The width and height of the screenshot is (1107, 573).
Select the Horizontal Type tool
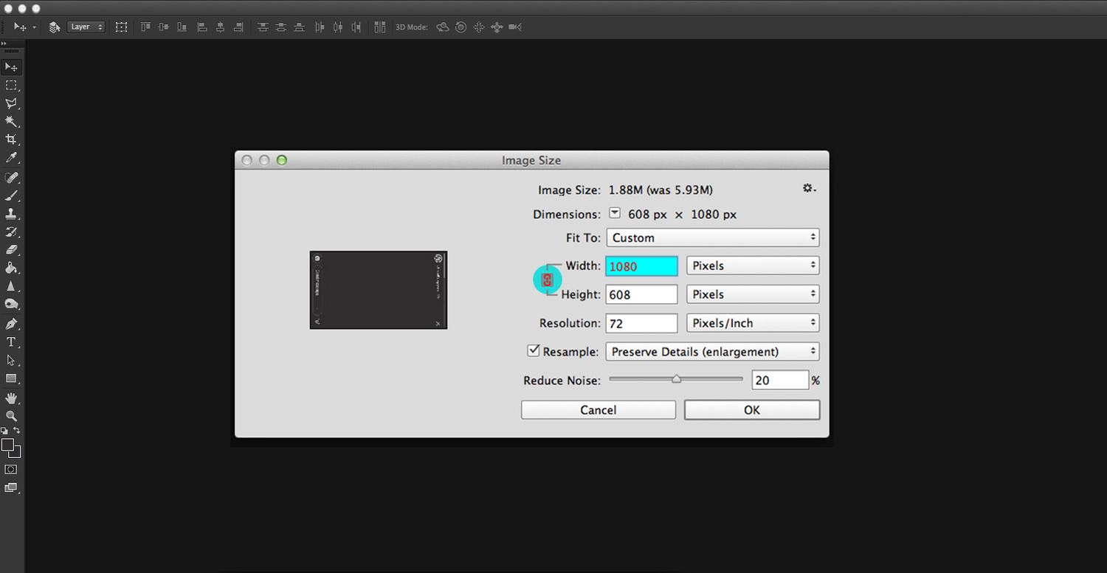click(x=11, y=342)
